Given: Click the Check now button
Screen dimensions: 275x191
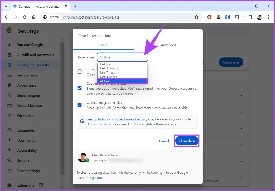Looking at the screenshot, I should pyautogui.click(x=231, y=62).
